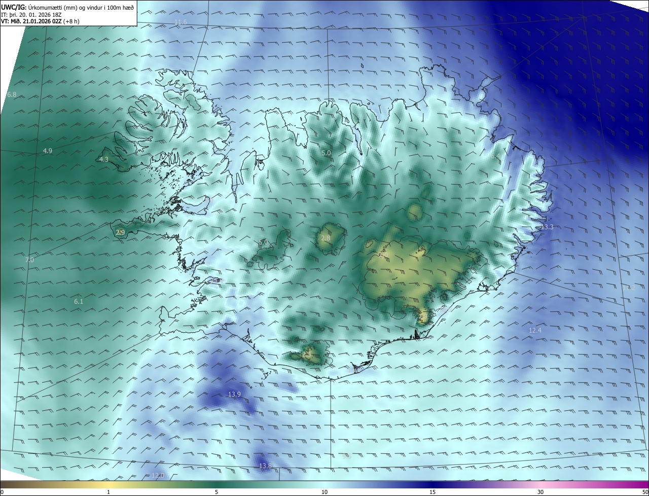Screen dimensions: 649x496
Task: Click the color scale tick labeled 50
Action: tap(645, 492)
